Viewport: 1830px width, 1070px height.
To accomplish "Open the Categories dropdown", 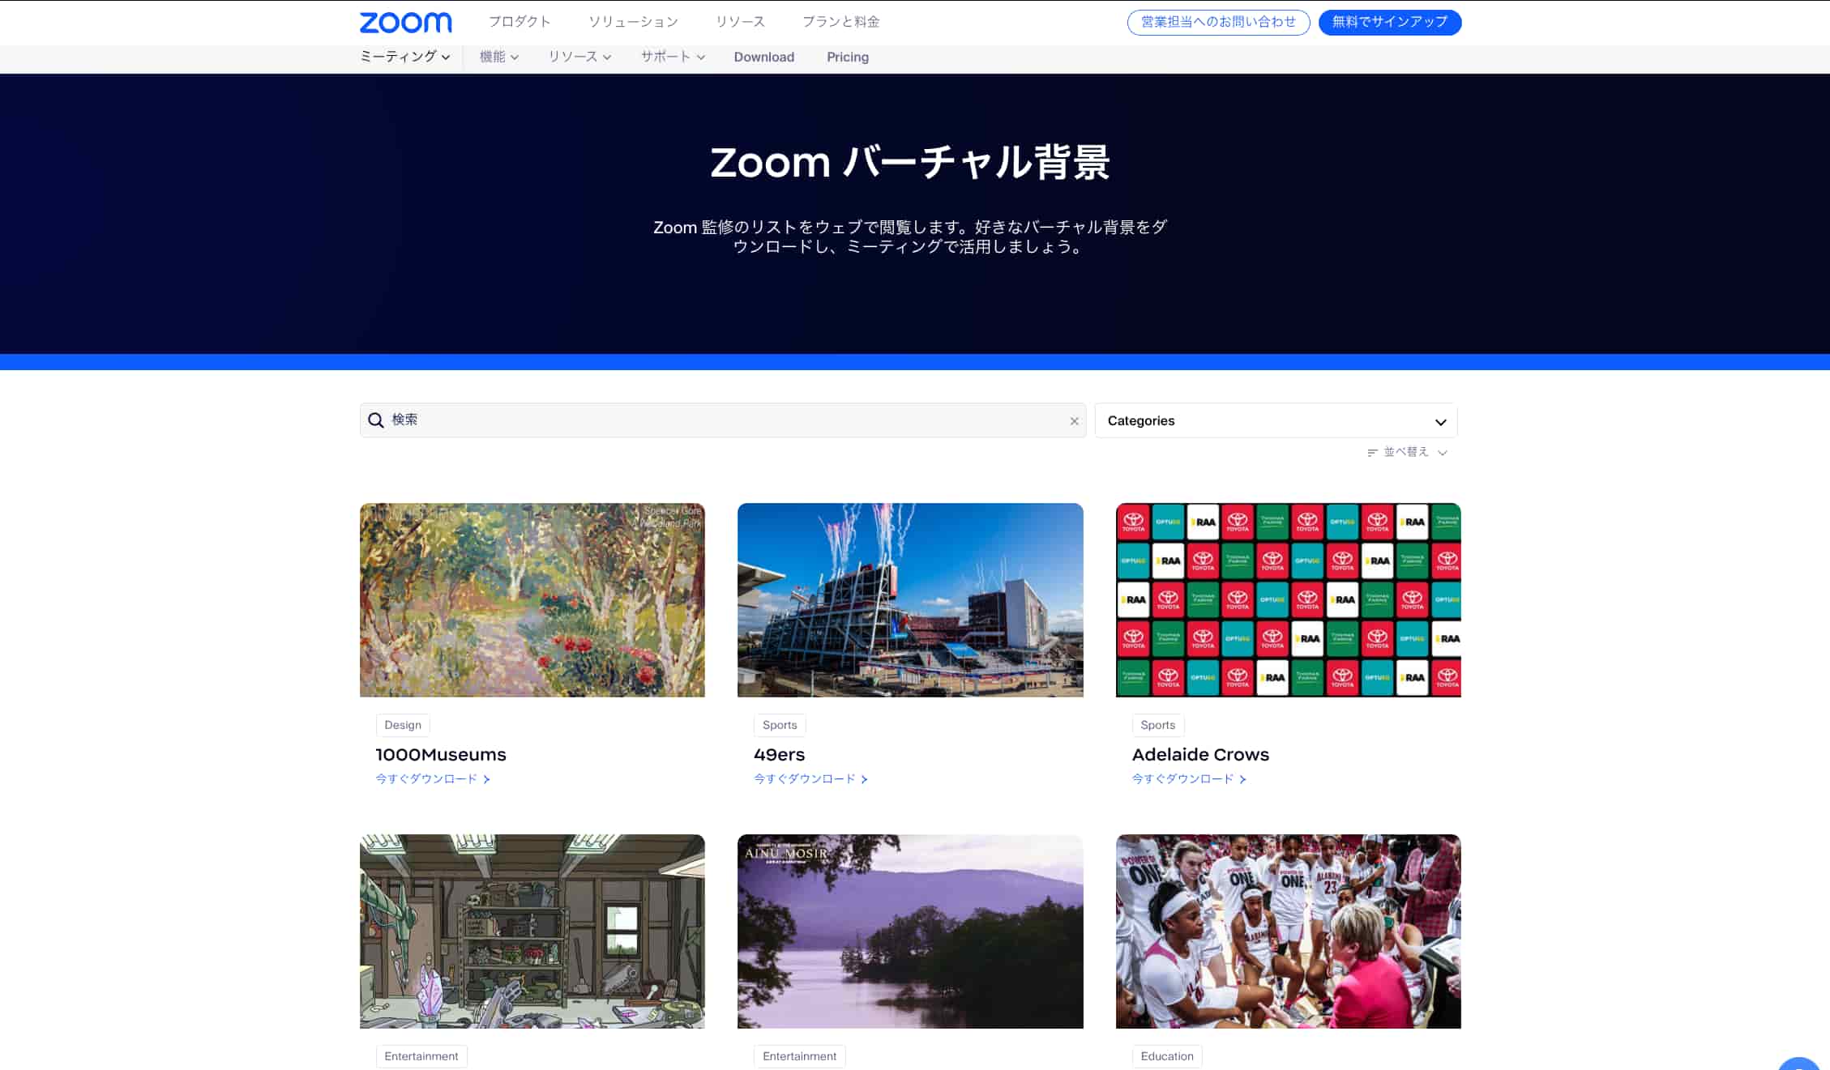I will pos(1276,421).
